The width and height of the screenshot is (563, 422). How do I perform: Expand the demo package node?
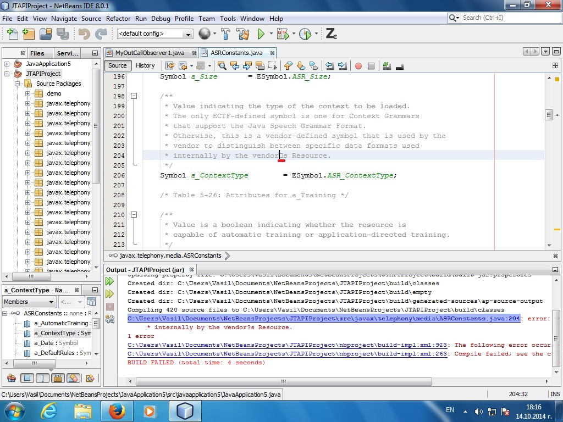[27, 93]
